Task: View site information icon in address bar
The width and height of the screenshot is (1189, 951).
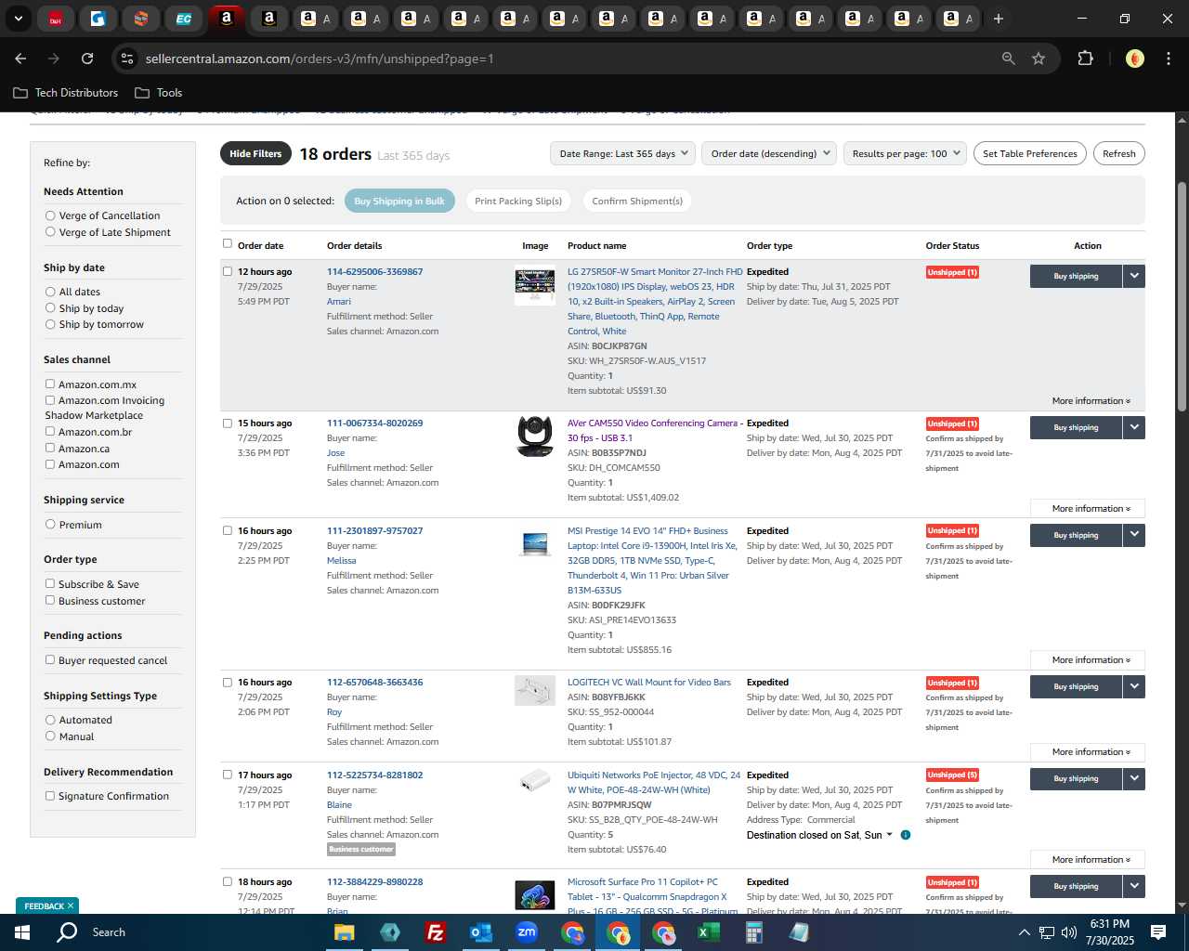Action: tap(127, 59)
